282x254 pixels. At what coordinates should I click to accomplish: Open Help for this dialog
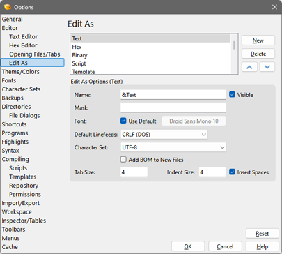(x=263, y=246)
